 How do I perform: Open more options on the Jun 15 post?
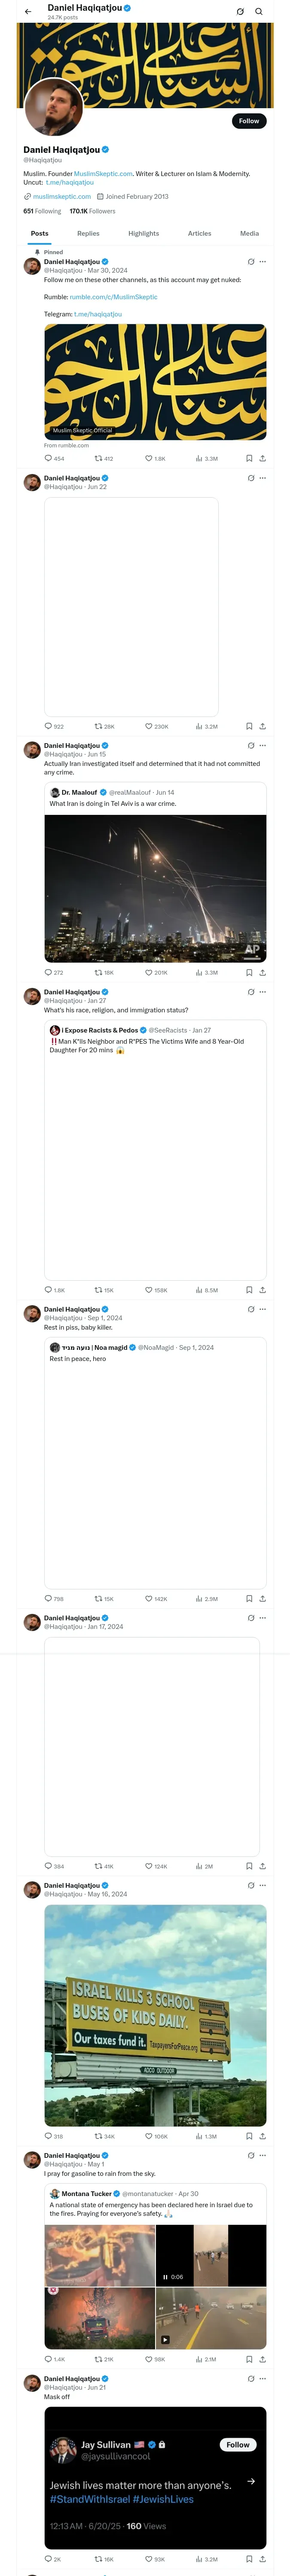(263, 745)
